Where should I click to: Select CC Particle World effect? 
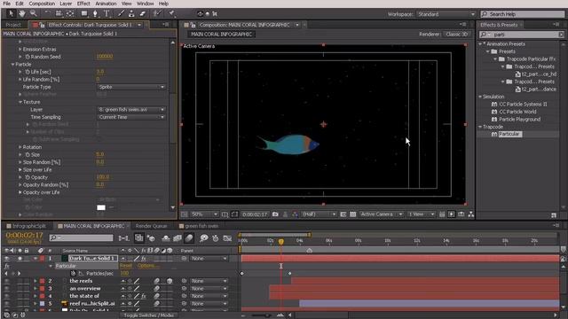point(517,112)
